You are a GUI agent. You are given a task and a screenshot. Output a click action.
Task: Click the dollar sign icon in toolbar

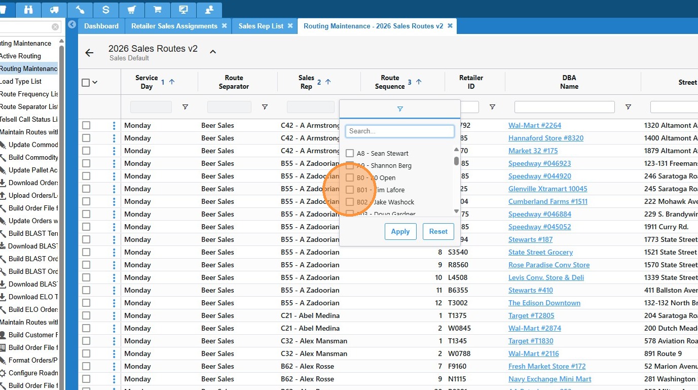(x=105, y=9)
